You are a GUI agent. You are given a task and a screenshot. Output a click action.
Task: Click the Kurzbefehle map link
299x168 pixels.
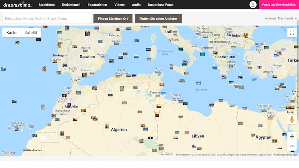point(167,155)
